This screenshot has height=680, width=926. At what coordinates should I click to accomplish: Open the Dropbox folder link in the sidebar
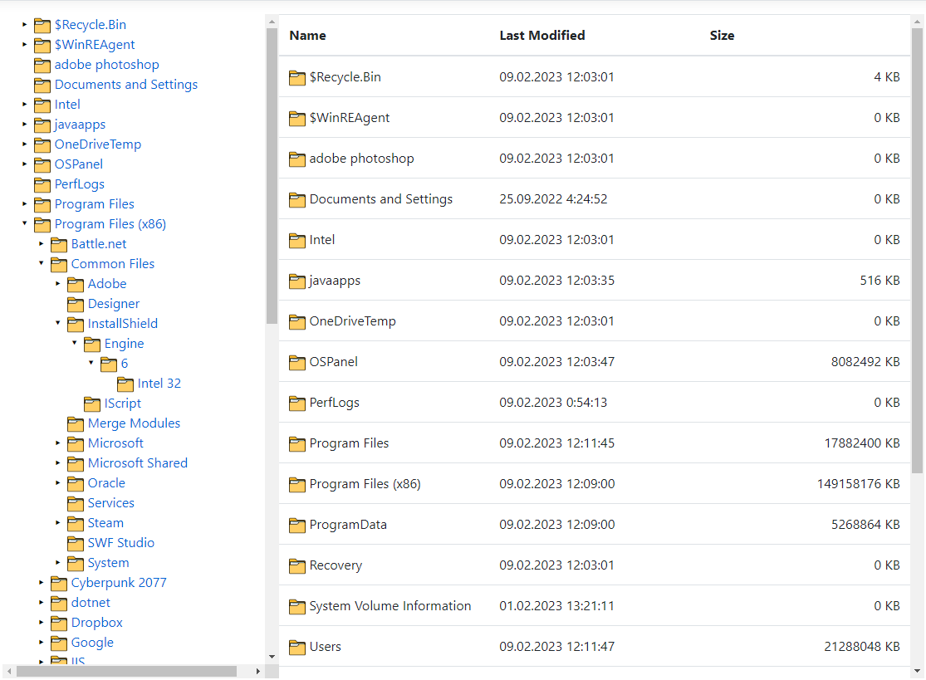[96, 622]
